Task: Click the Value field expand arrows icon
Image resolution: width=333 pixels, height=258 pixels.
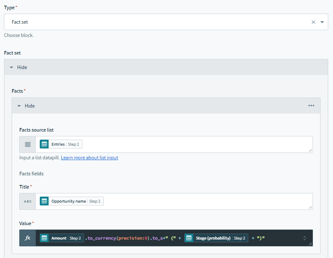Action: pos(304,238)
